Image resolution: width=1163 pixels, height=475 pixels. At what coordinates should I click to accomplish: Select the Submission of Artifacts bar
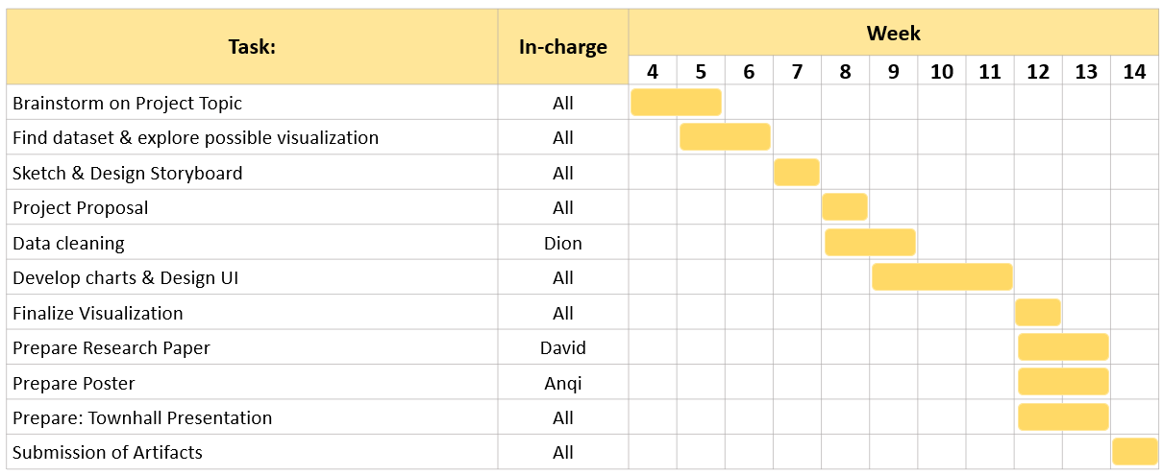pyautogui.click(x=1134, y=452)
